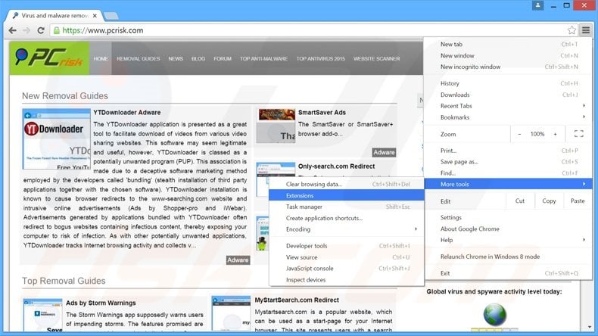Image resolution: width=598 pixels, height=336 pixels.
Task: Click Paste in the Edit row
Action: (x=578, y=201)
